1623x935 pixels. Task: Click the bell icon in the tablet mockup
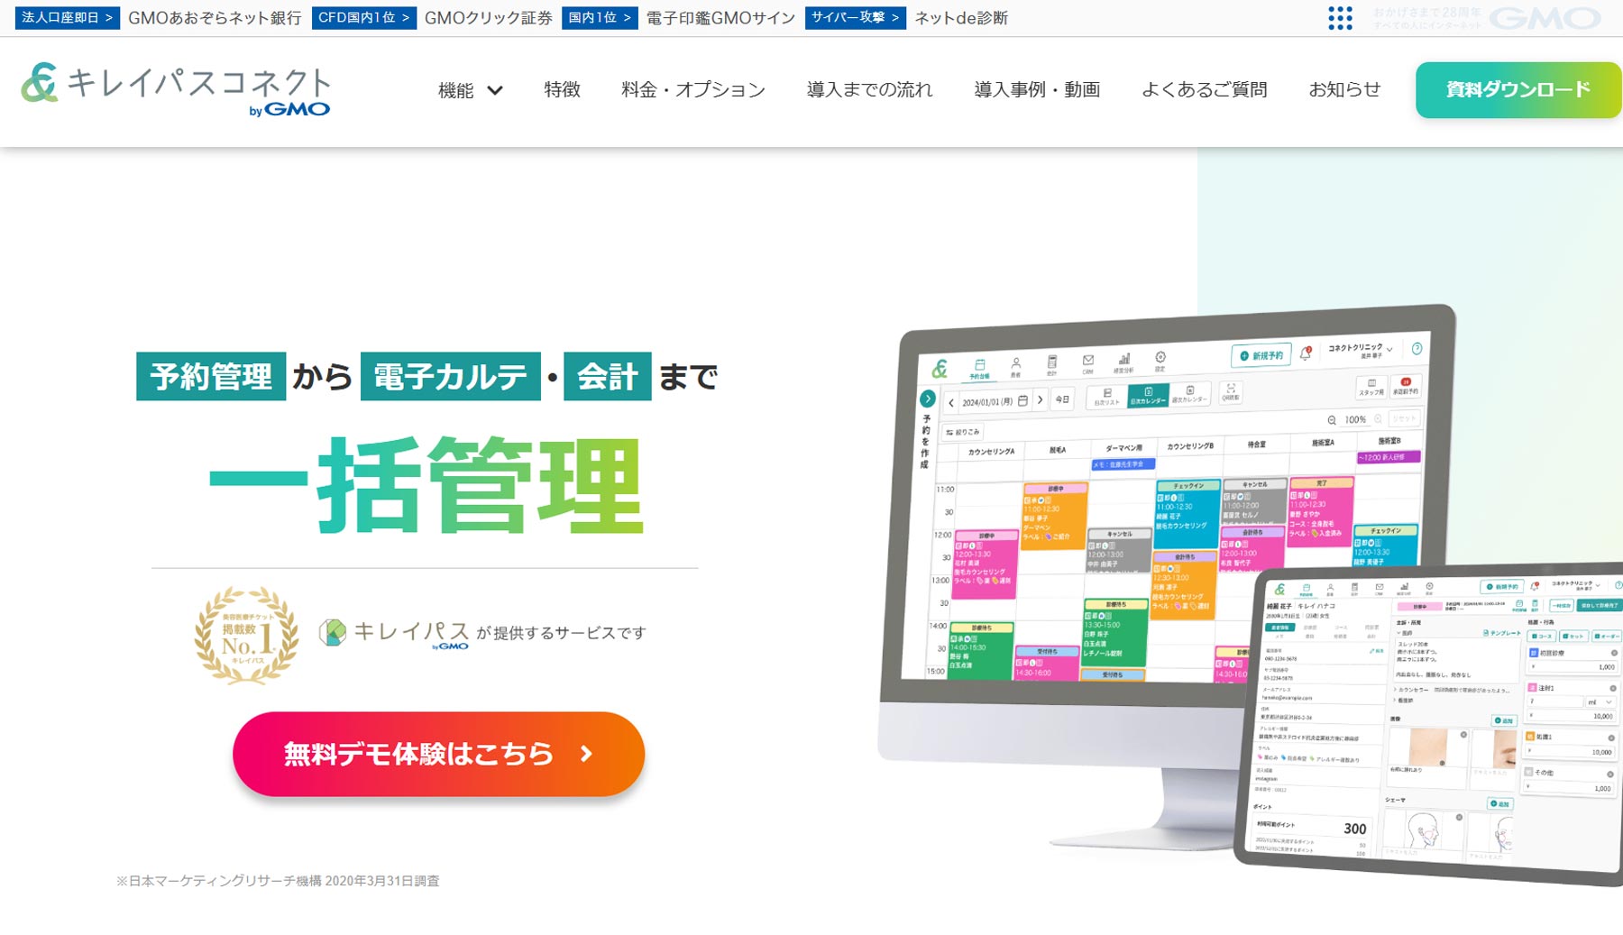[1534, 586]
